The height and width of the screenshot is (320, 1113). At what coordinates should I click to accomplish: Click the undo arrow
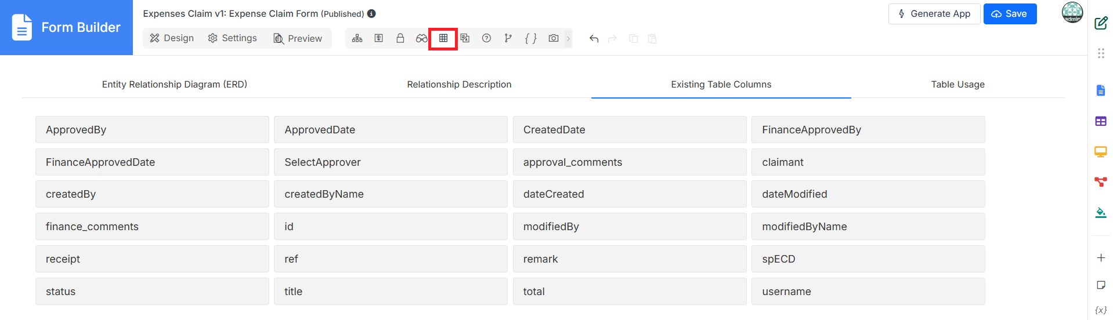click(594, 39)
